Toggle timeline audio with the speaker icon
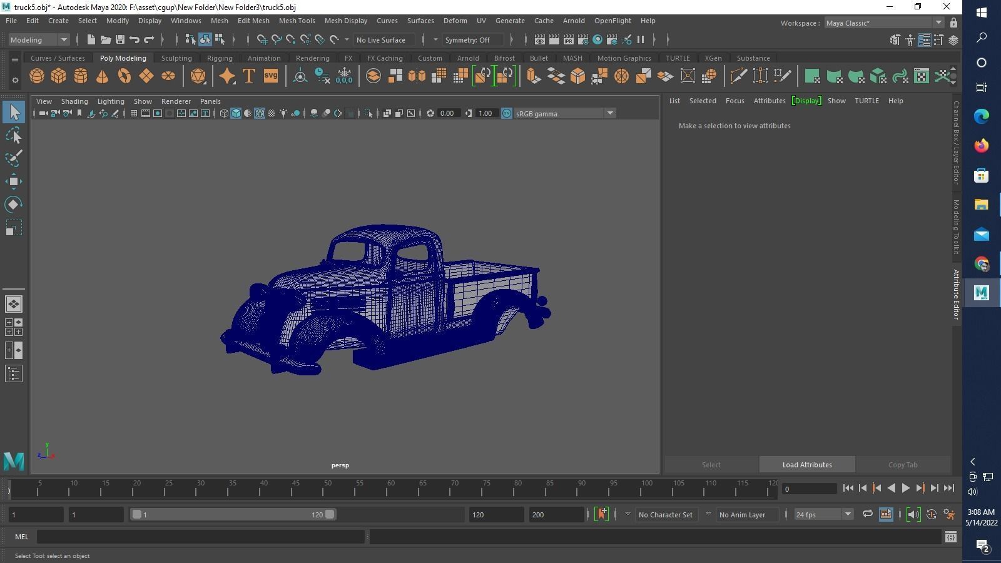The image size is (1001, 563). point(913,514)
